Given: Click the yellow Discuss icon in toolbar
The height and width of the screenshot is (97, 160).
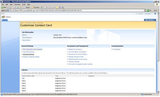Looking at the screenshot, I should click(x=57, y=7).
